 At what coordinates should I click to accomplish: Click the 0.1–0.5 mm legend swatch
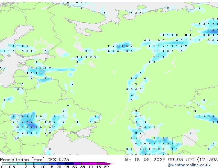[x=6, y=164]
